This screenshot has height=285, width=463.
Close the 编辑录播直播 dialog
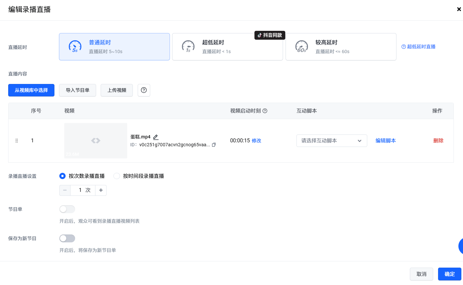coord(459,9)
